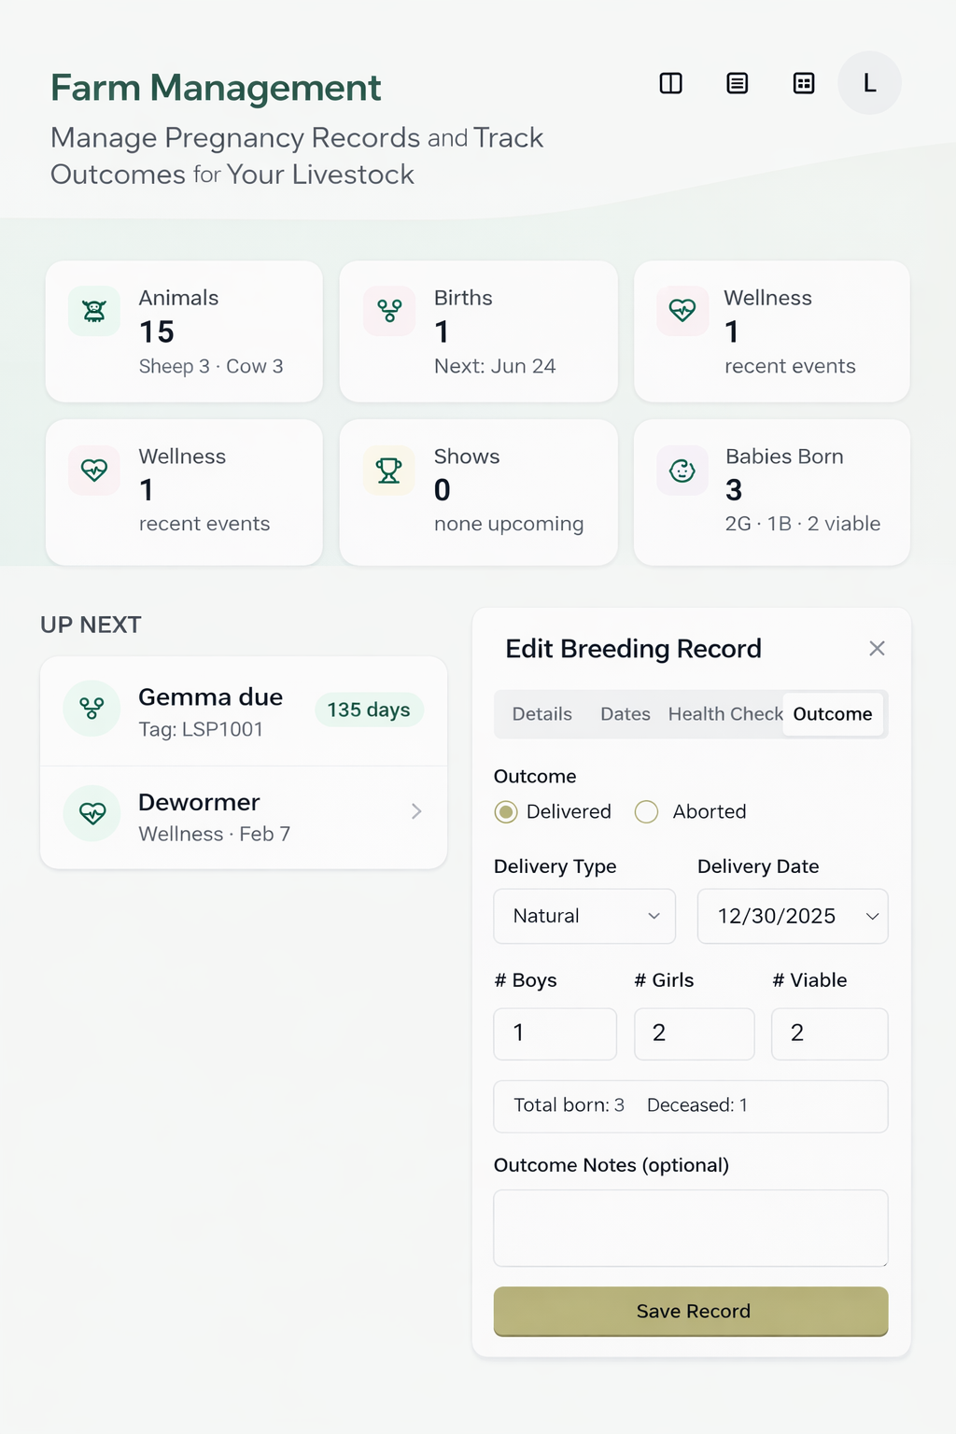Open the Delivery Type dropdown
The image size is (956, 1434).
[x=584, y=916]
